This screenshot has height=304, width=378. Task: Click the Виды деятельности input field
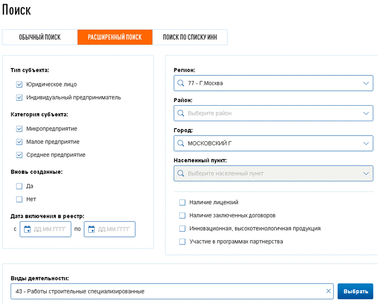(165, 291)
